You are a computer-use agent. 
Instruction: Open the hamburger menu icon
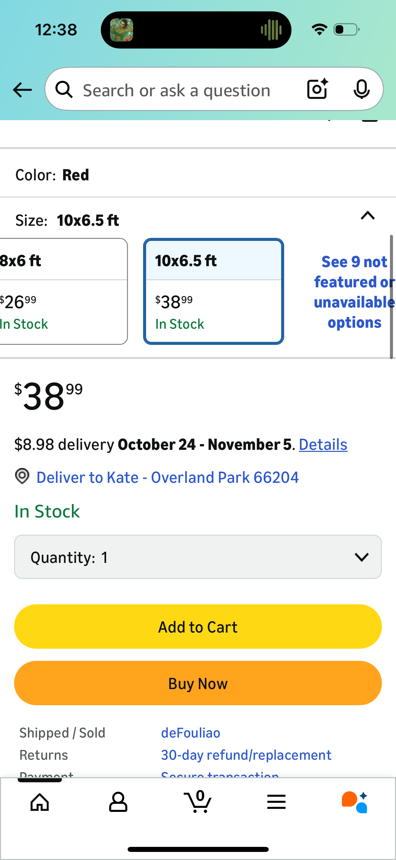[276, 802]
